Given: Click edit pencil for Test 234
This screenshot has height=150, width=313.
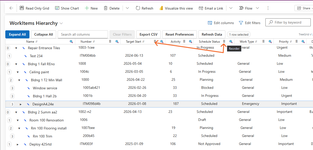Looking at the screenshot, I should [25, 56].
